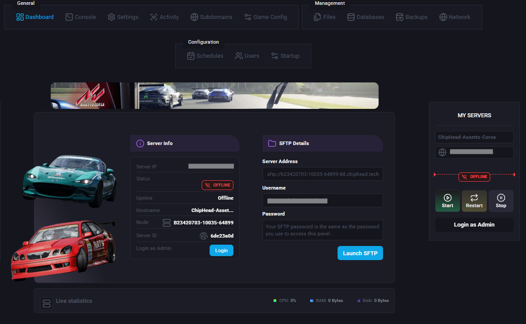Click the globe icon in My Servers
Image resolution: width=526 pixels, height=324 pixels.
coord(443,153)
